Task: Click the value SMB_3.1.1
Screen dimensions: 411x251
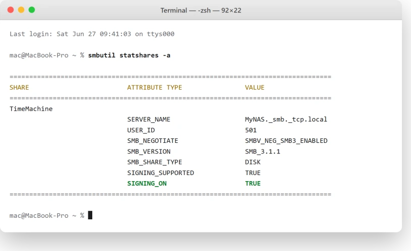Action: [x=262, y=151]
